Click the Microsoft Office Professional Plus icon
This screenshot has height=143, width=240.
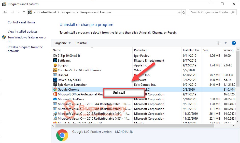point(55,94)
